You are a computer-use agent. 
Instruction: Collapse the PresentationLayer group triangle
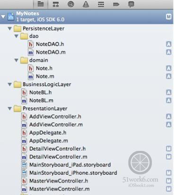click(10, 109)
